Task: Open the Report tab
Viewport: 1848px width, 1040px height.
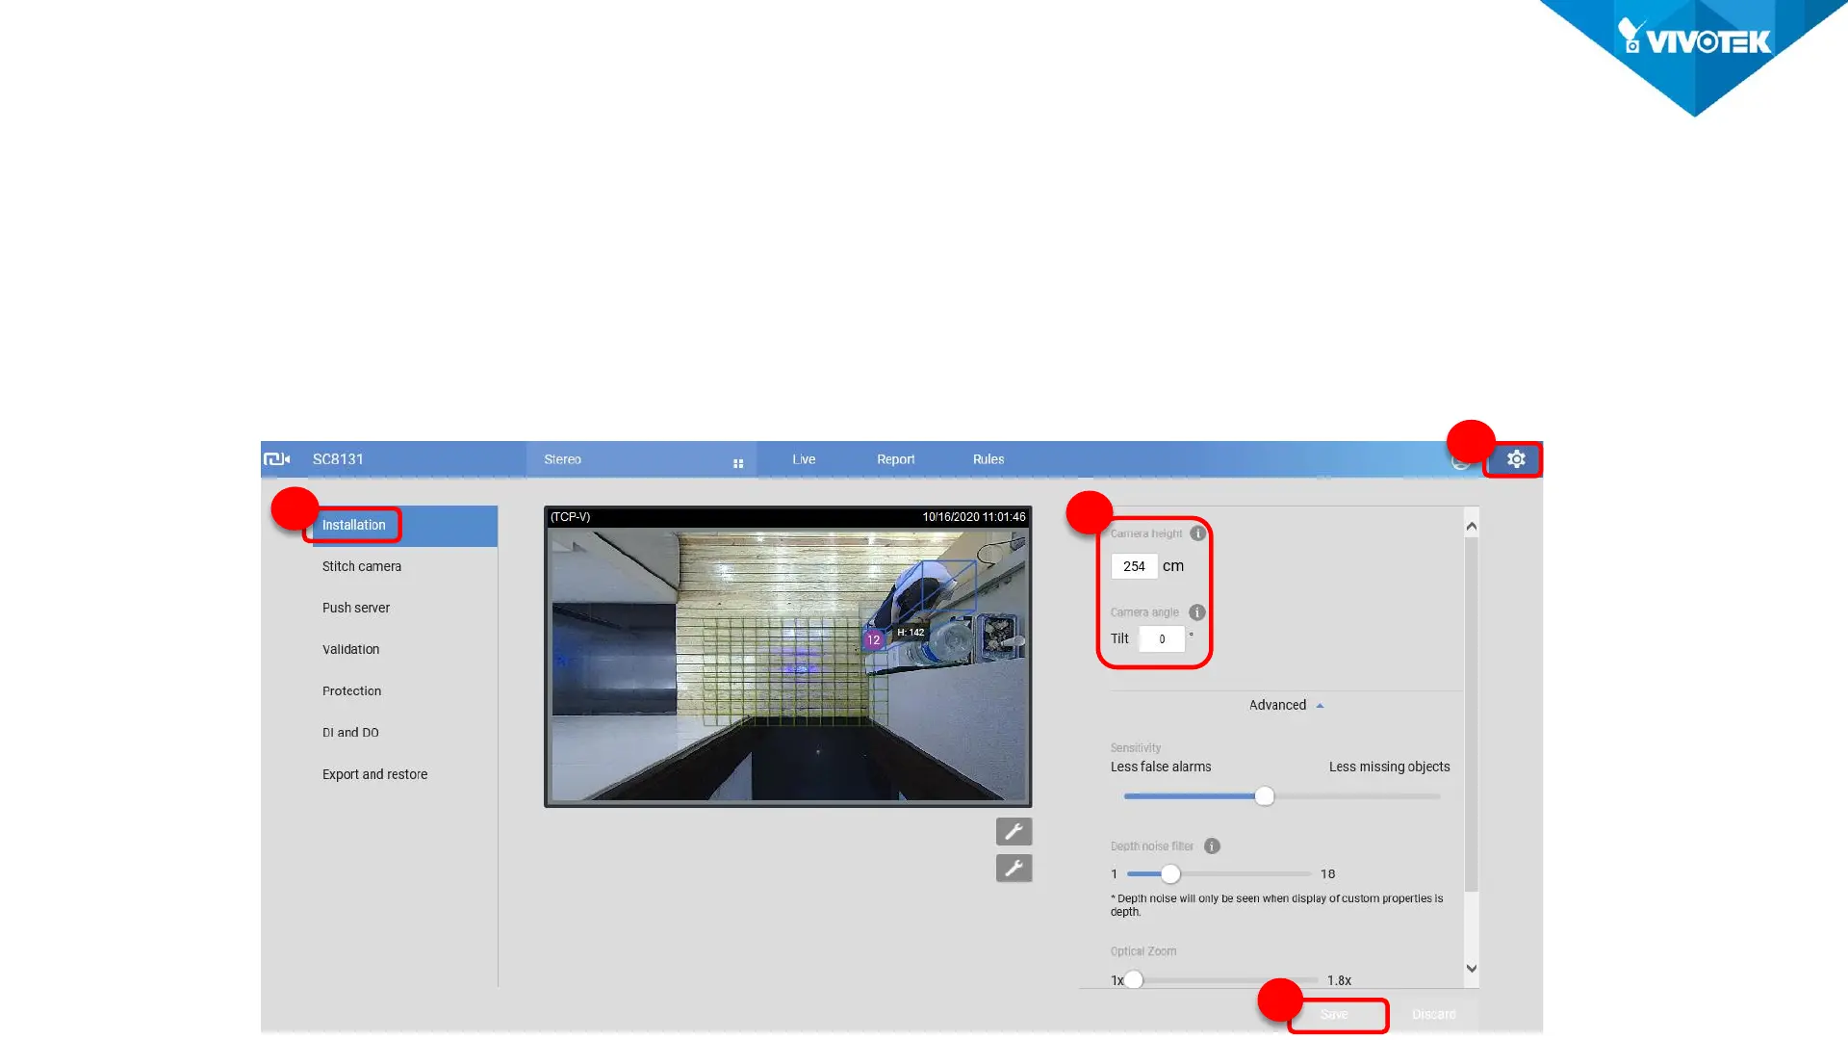Action: pos(895,459)
